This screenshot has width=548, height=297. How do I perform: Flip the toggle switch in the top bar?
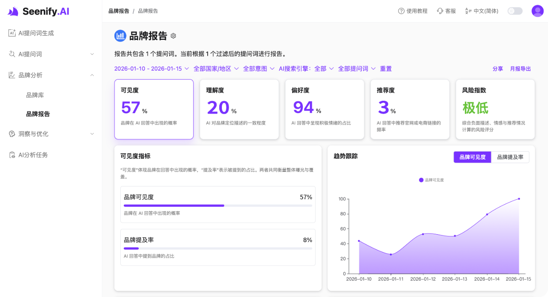click(x=515, y=11)
